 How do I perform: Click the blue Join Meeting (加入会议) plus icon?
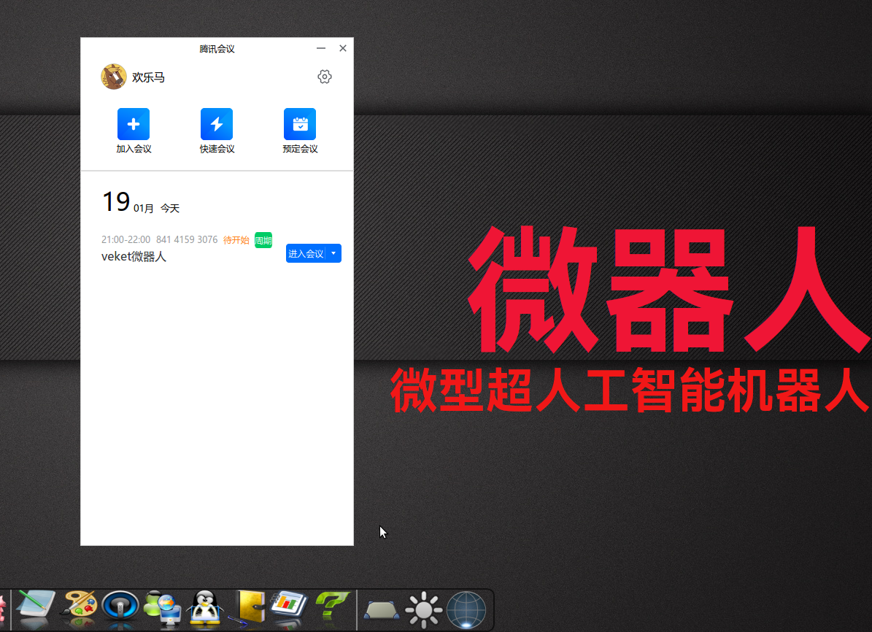(134, 124)
